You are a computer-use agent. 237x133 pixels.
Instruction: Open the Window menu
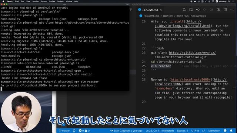tap(69, 1)
